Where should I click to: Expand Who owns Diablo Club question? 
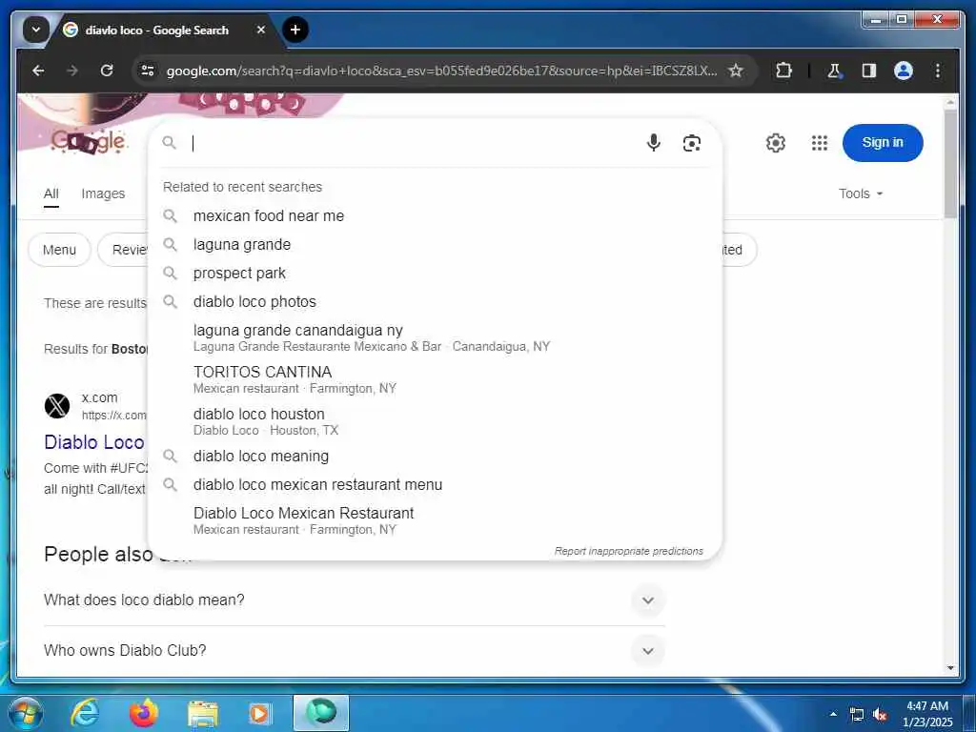click(355, 650)
